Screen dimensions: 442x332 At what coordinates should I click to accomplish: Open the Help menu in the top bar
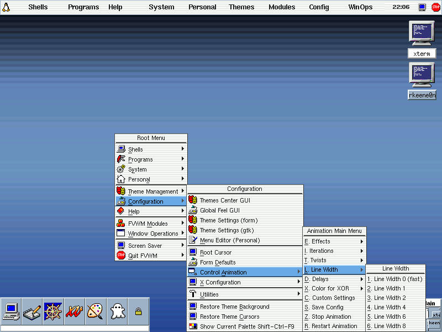pyautogui.click(x=115, y=7)
